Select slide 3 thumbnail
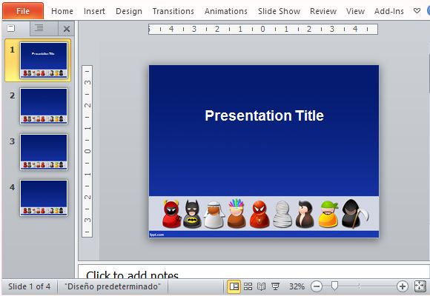 coord(44,152)
